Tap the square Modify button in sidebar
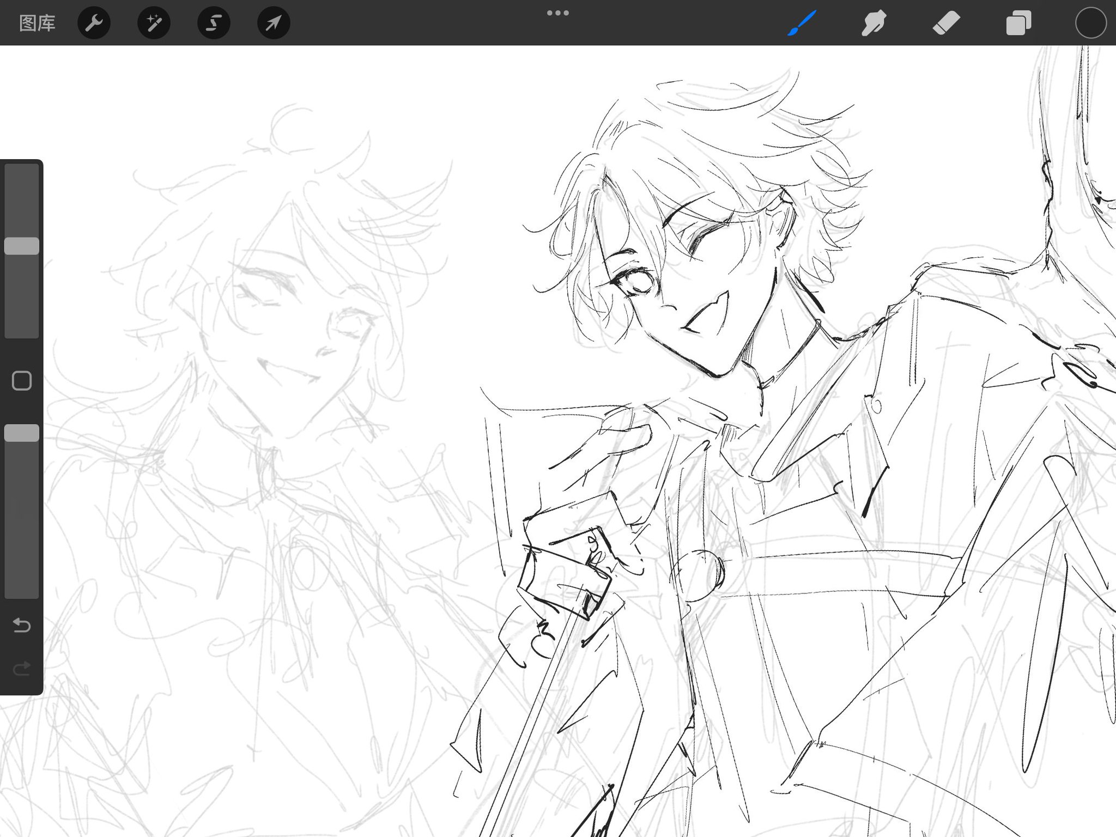The height and width of the screenshot is (837, 1116). [22, 381]
